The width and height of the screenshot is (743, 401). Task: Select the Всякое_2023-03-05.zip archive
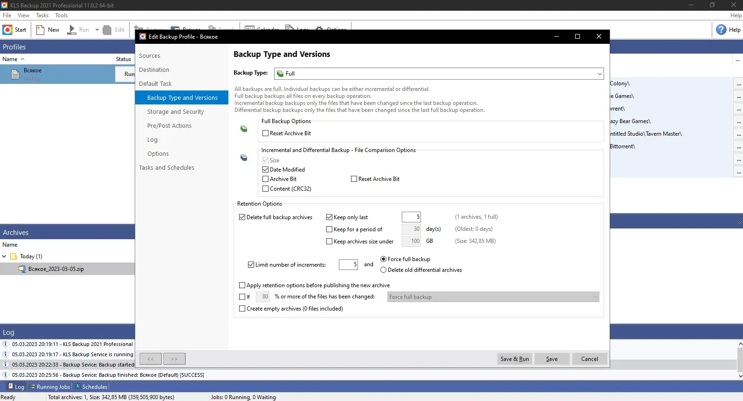coord(56,269)
